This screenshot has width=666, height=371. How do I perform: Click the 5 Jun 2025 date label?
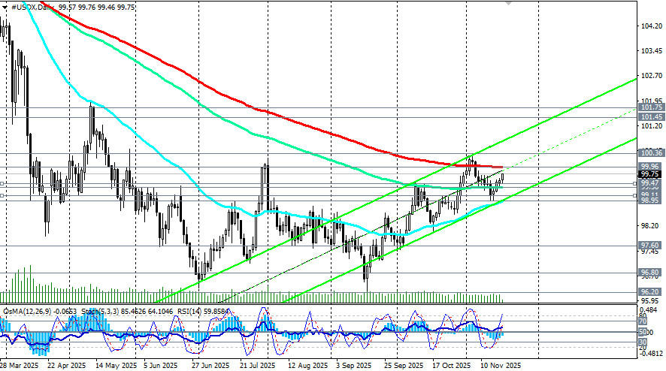(161, 366)
